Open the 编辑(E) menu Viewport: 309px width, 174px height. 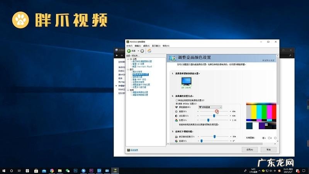138,46
